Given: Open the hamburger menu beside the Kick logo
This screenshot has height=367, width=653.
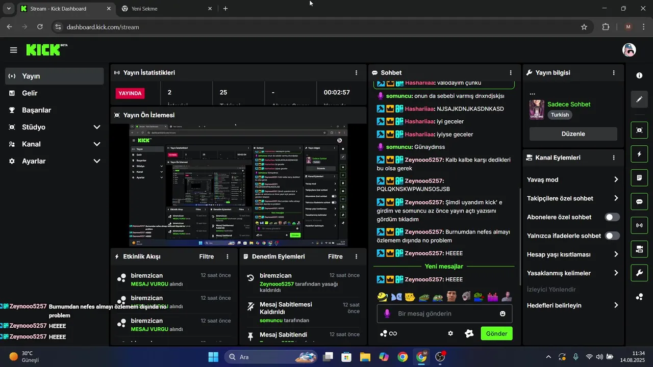Looking at the screenshot, I should [x=13, y=50].
